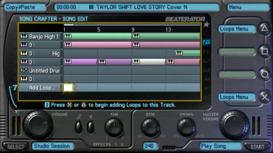Image resolution: width=273 pixels, height=153 pixels.
Task: Flip the left mute toggle switch
Action: pos(79,127)
